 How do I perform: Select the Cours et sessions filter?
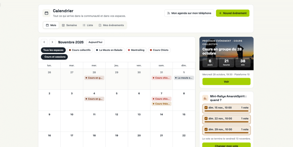click(x=54, y=57)
